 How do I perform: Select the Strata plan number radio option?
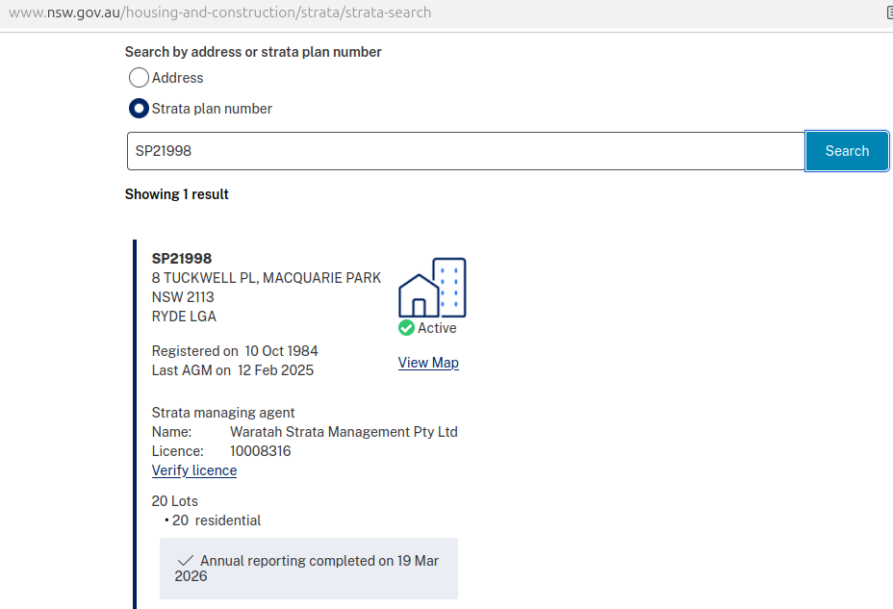tap(139, 108)
